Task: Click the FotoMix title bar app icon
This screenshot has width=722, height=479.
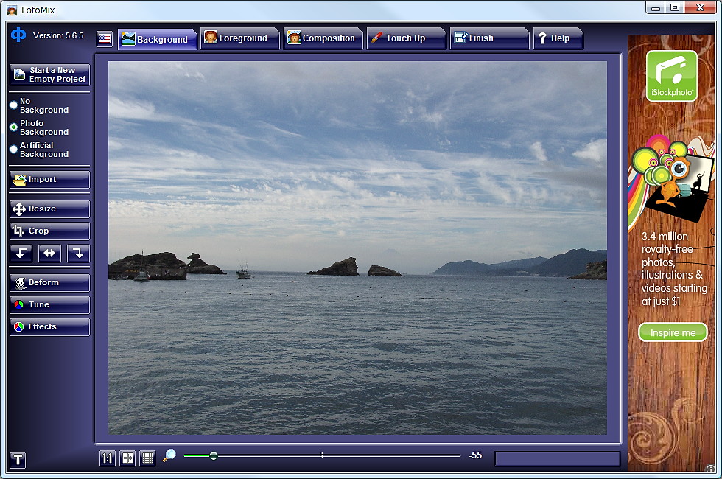Action: tap(12, 10)
